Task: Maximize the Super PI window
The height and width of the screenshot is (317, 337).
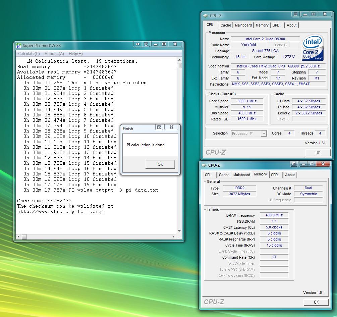Action: [164, 44]
